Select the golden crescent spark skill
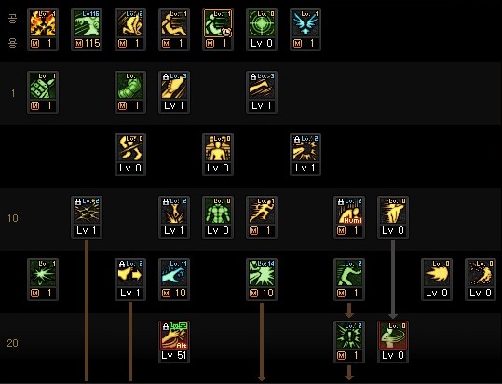The image size is (502, 384). coord(481,273)
